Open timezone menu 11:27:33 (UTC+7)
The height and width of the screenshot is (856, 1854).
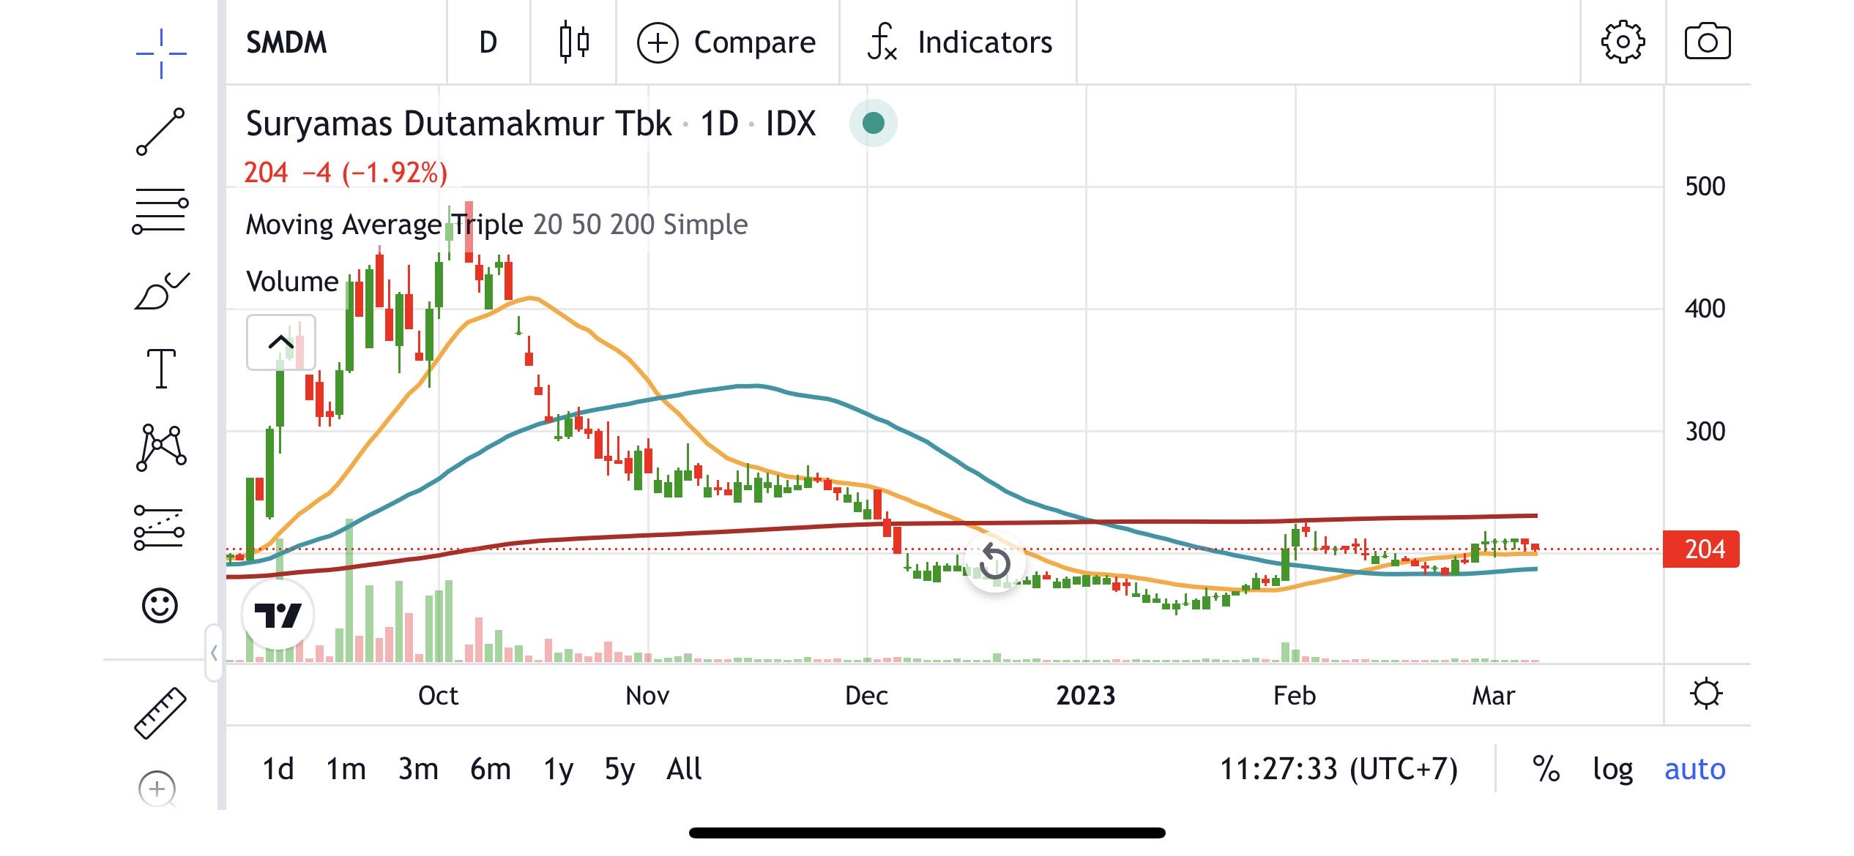(1339, 769)
